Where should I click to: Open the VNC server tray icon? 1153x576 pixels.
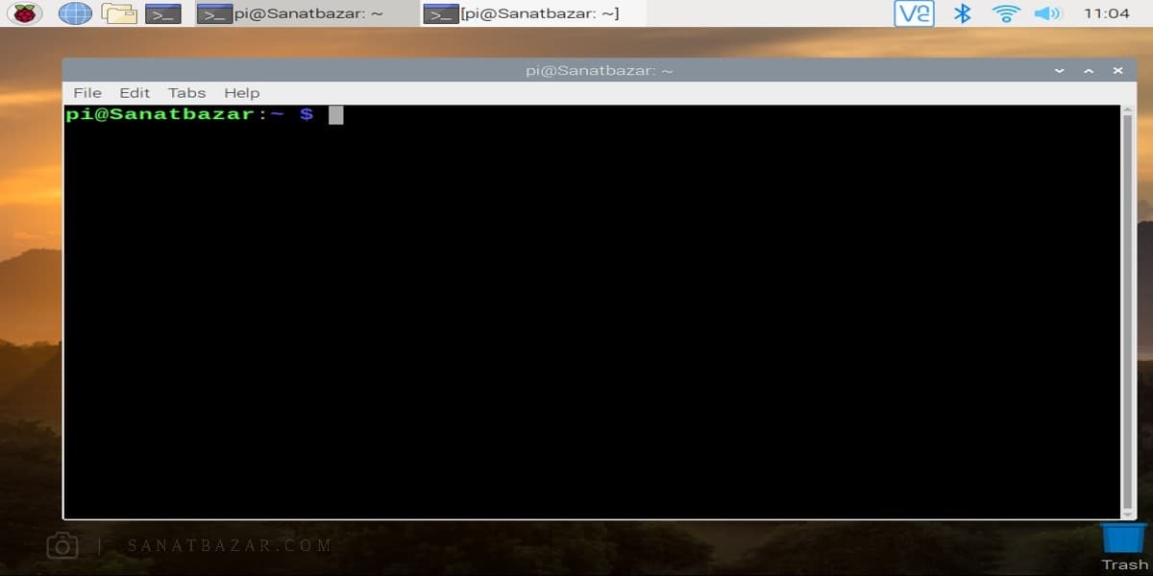click(x=914, y=13)
